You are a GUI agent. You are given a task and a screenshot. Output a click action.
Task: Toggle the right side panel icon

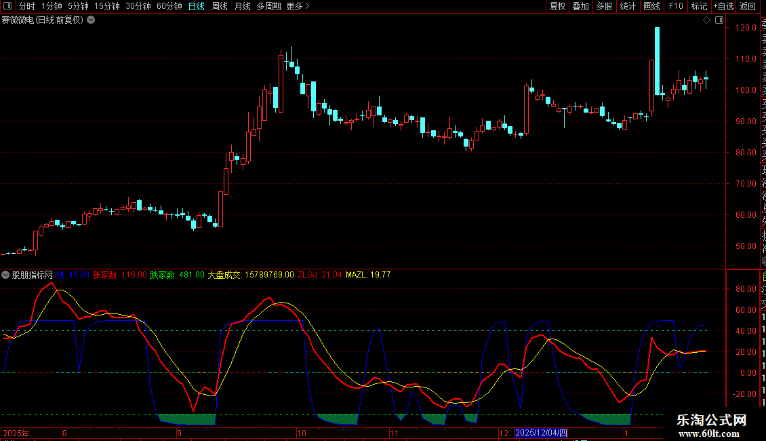pyautogui.click(x=718, y=20)
